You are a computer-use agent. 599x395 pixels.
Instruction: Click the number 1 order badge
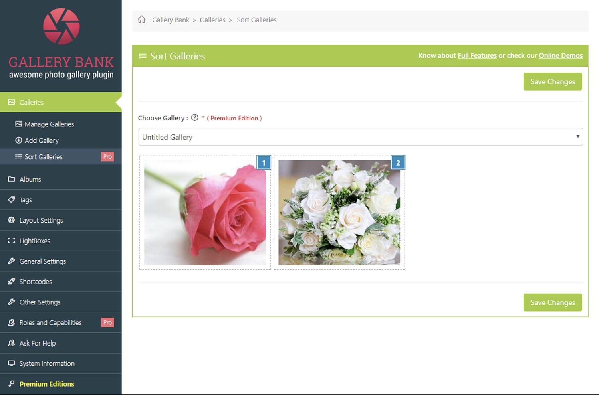(264, 162)
